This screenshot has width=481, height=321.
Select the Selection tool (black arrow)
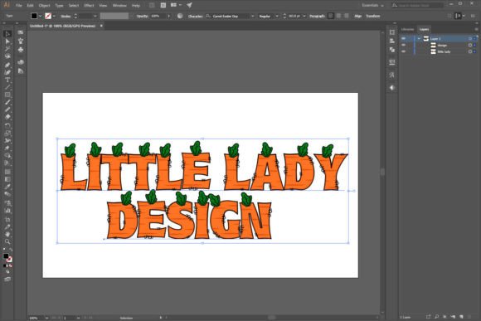(7, 34)
